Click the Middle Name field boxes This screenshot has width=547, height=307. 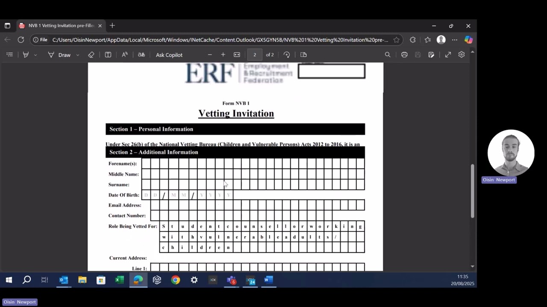pos(253,174)
